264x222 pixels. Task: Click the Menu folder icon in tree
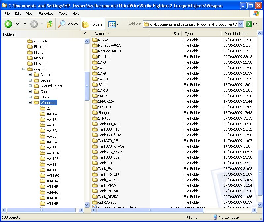[30, 58]
